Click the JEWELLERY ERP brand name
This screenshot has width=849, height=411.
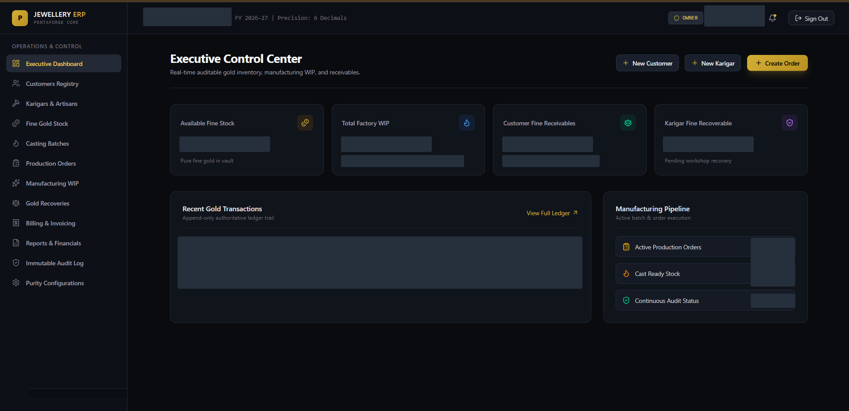[x=60, y=14]
